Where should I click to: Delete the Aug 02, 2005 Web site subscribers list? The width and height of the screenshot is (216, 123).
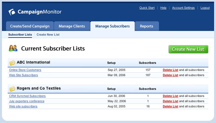click(170, 106)
